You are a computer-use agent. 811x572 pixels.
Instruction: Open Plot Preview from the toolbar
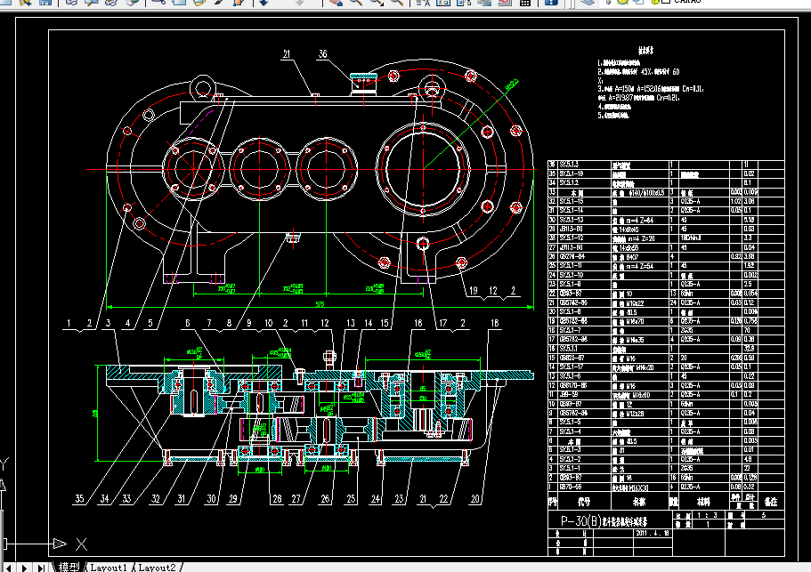(92, 2)
